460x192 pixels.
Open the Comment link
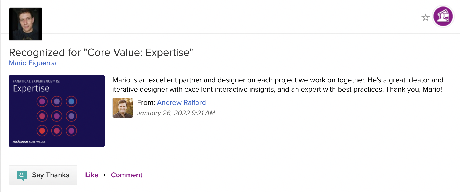[127, 175]
